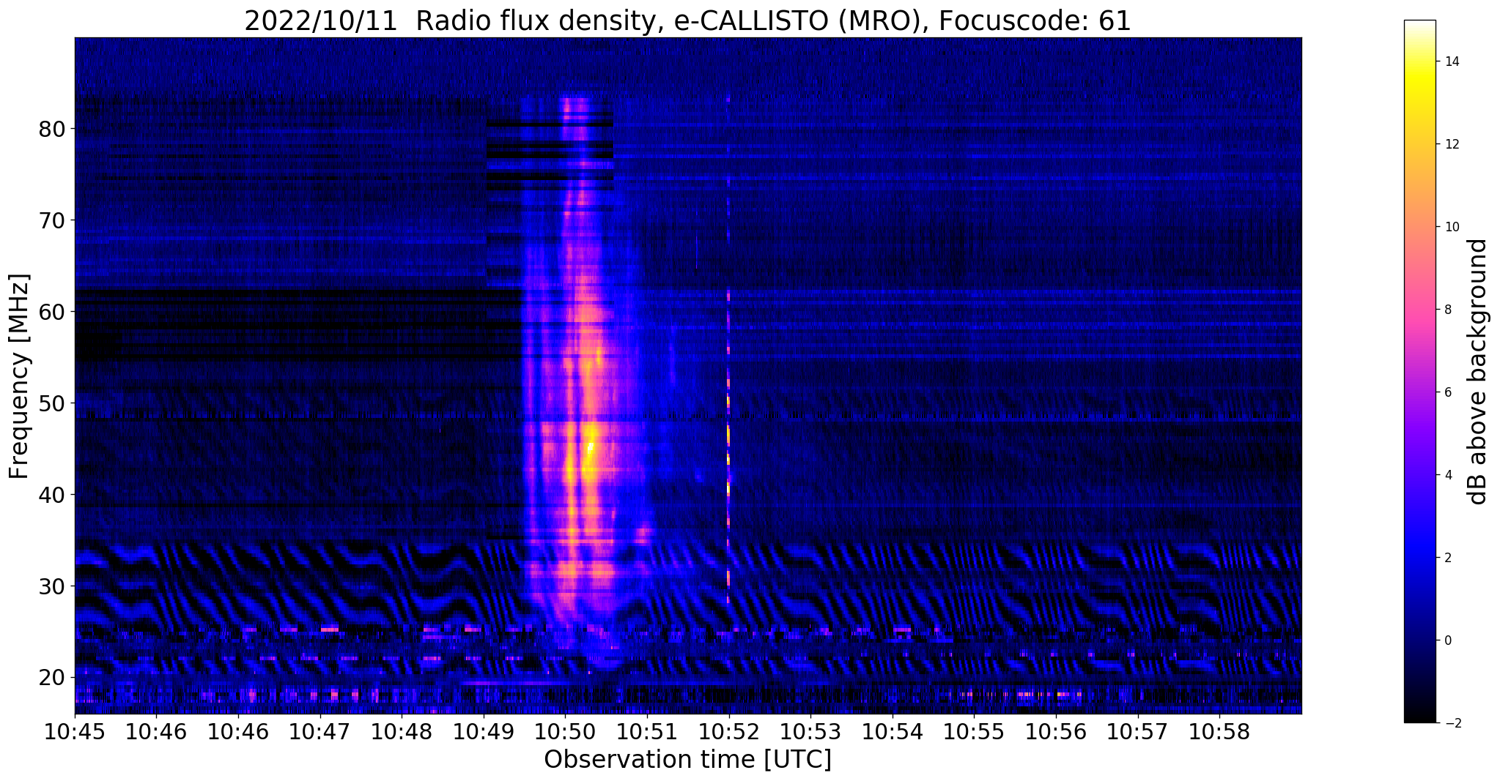Click the 14 dB colorbar tick label
Image resolution: width=1500 pixels, height=781 pixels.
[x=1451, y=61]
